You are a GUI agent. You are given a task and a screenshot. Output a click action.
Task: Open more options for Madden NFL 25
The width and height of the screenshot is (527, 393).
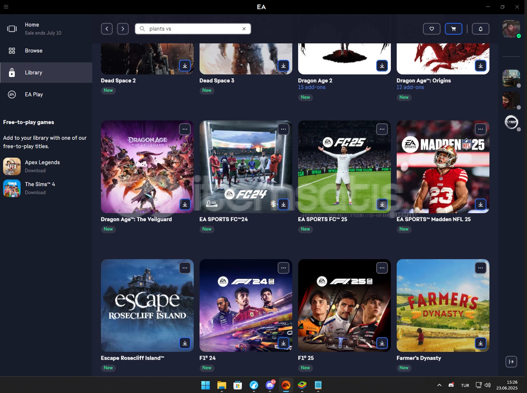click(x=481, y=129)
